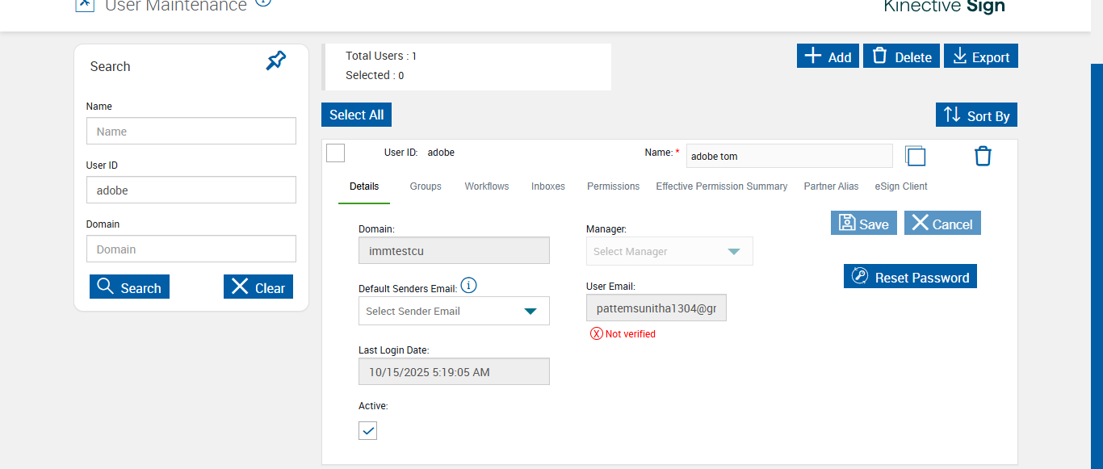
Task: Open the Permissions tab
Action: click(613, 186)
